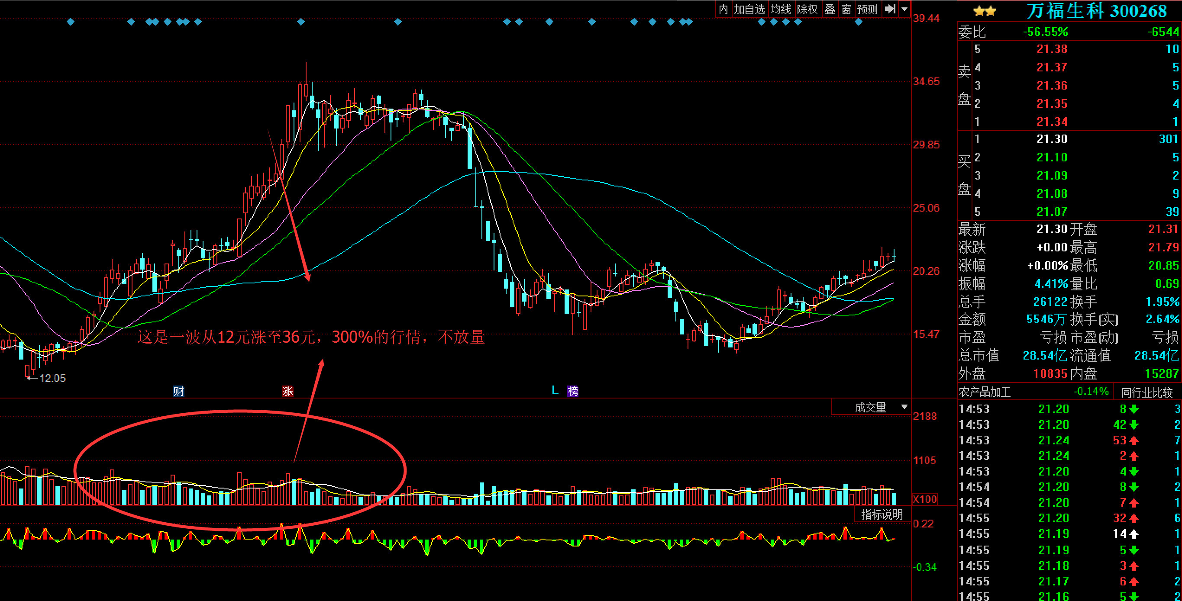This screenshot has width=1182, height=601.
Task: Click the 叠 overlay button
Action: [x=830, y=9]
